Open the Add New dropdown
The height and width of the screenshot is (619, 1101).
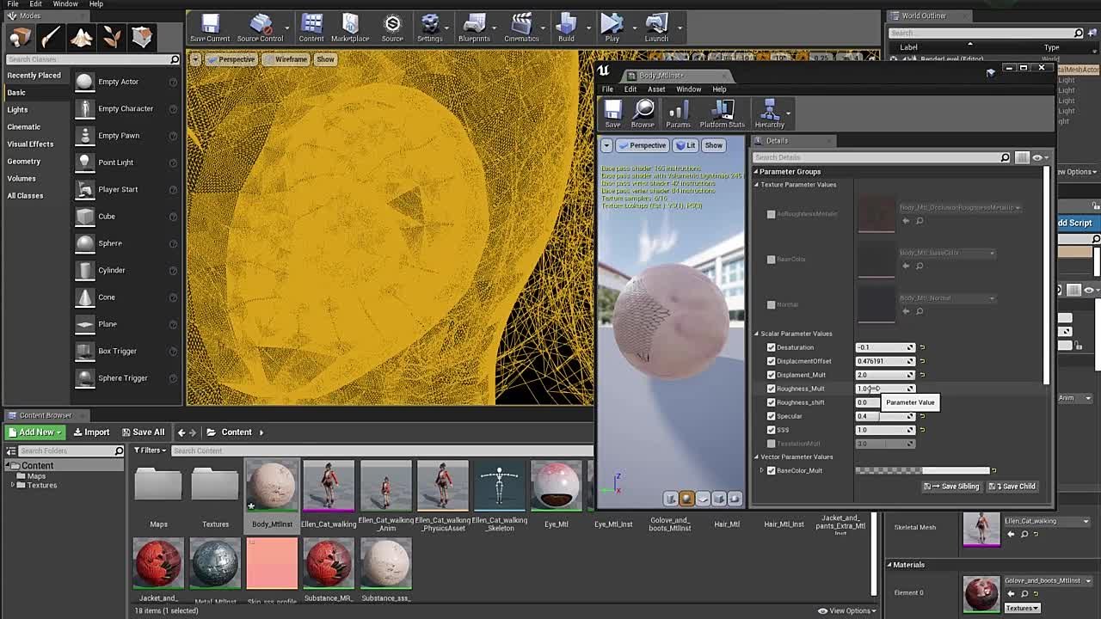coord(35,432)
